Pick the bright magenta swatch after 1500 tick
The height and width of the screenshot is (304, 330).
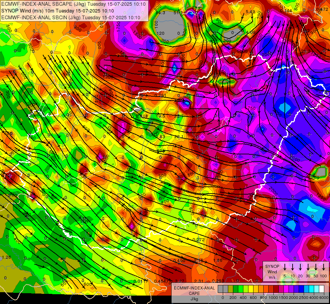[x=286, y=289]
